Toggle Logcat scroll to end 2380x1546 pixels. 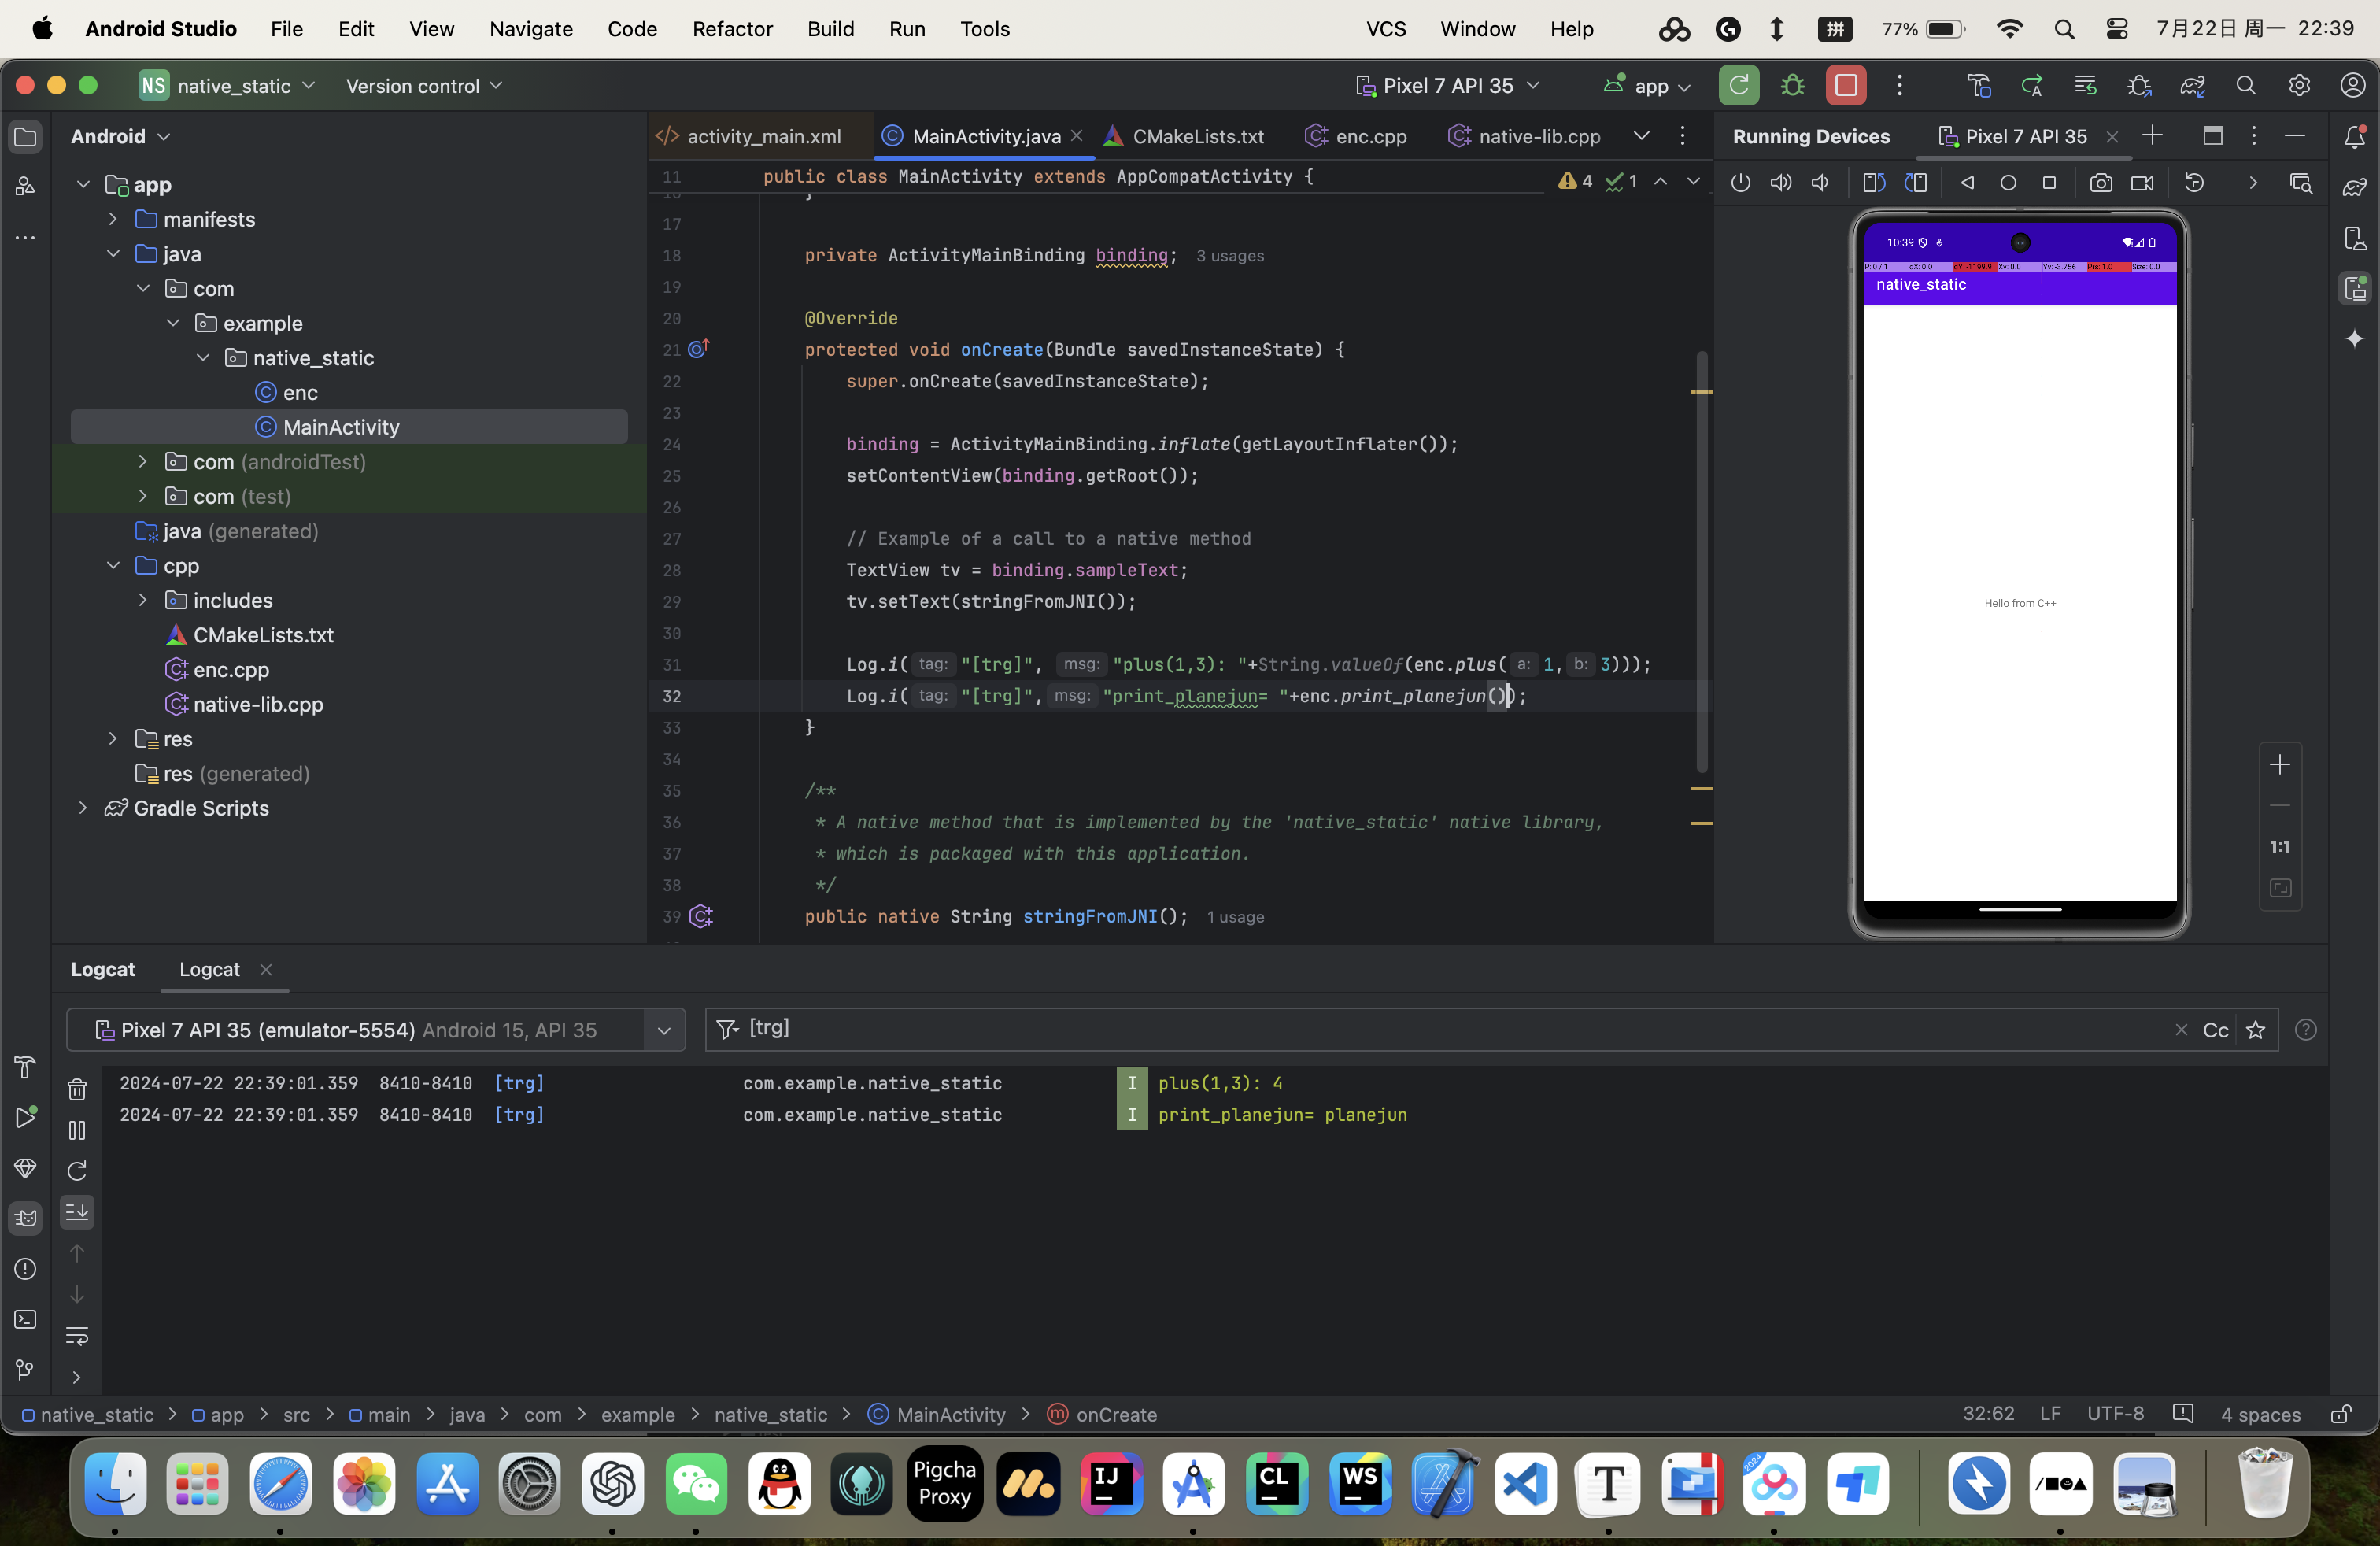77,1212
